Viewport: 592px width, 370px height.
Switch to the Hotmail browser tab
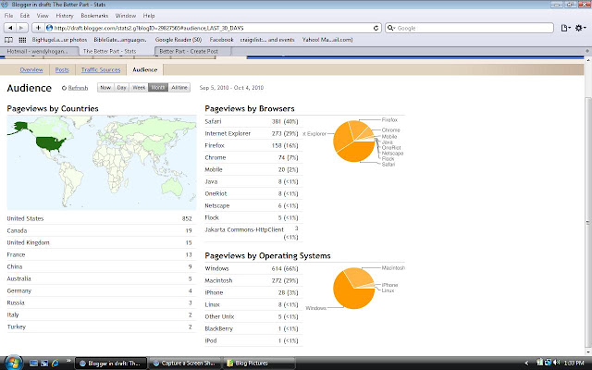tap(39, 51)
